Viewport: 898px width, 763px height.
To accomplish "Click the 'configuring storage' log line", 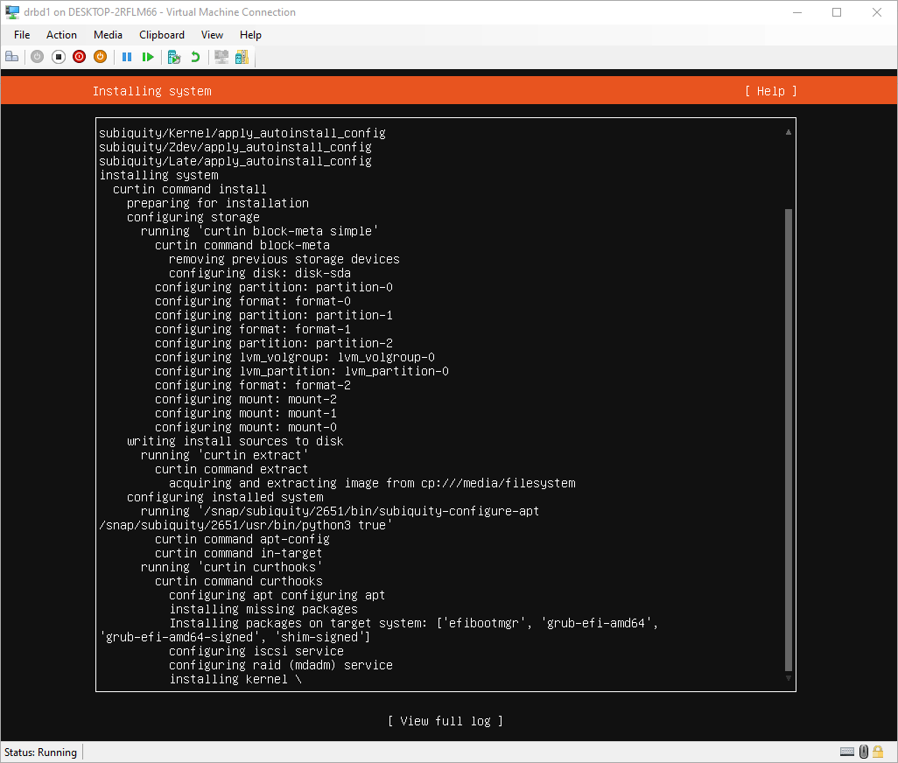I will (x=193, y=217).
